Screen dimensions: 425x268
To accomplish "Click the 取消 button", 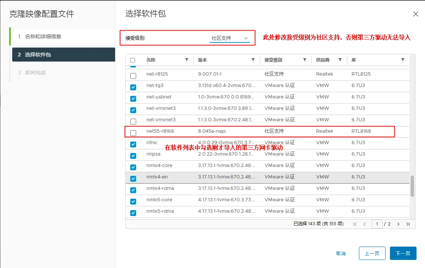I will pyautogui.click(x=341, y=253).
